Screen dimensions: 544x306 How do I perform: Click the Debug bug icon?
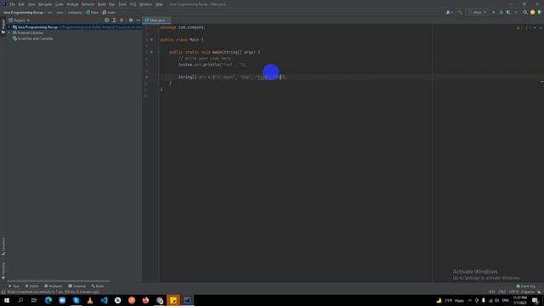pos(501,12)
